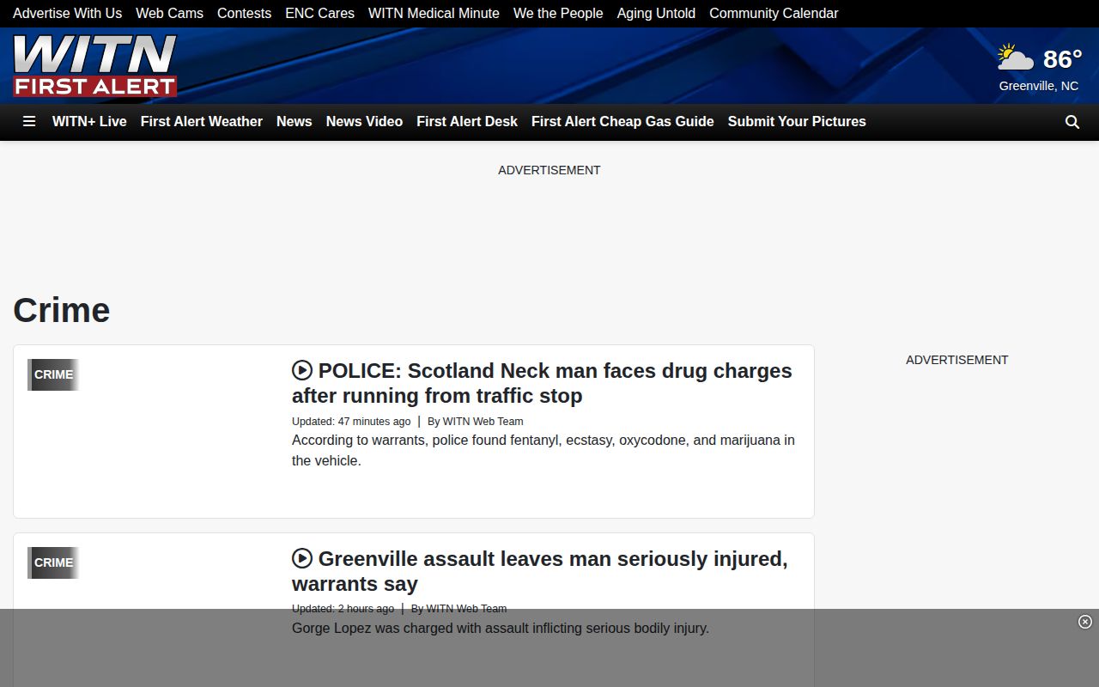This screenshot has width=1099, height=687.
Task: Open Community Calendar
Action: (774, 13)
